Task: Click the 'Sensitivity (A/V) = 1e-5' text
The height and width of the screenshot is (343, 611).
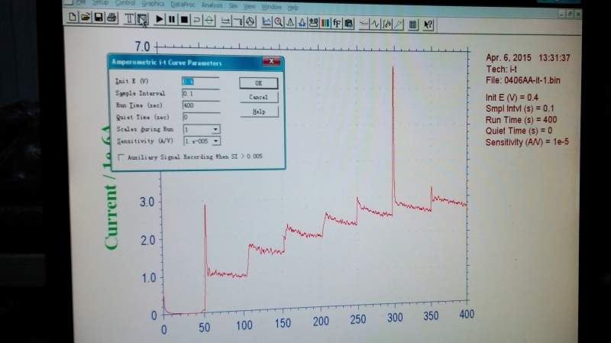Action: coord(527,142)
